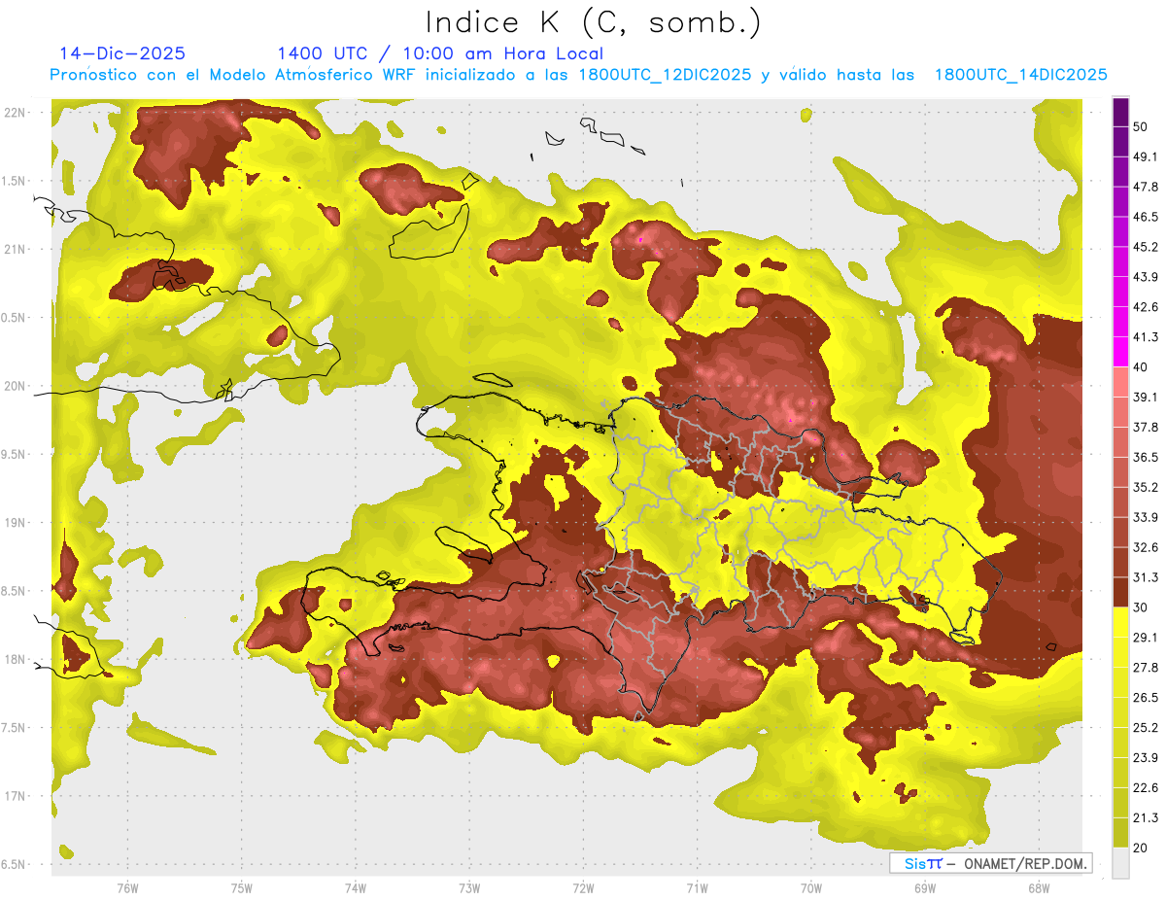Click the colorbar value '37.8'
This screenshot has height=901, width=1166.
click(x=1145, y=427)
